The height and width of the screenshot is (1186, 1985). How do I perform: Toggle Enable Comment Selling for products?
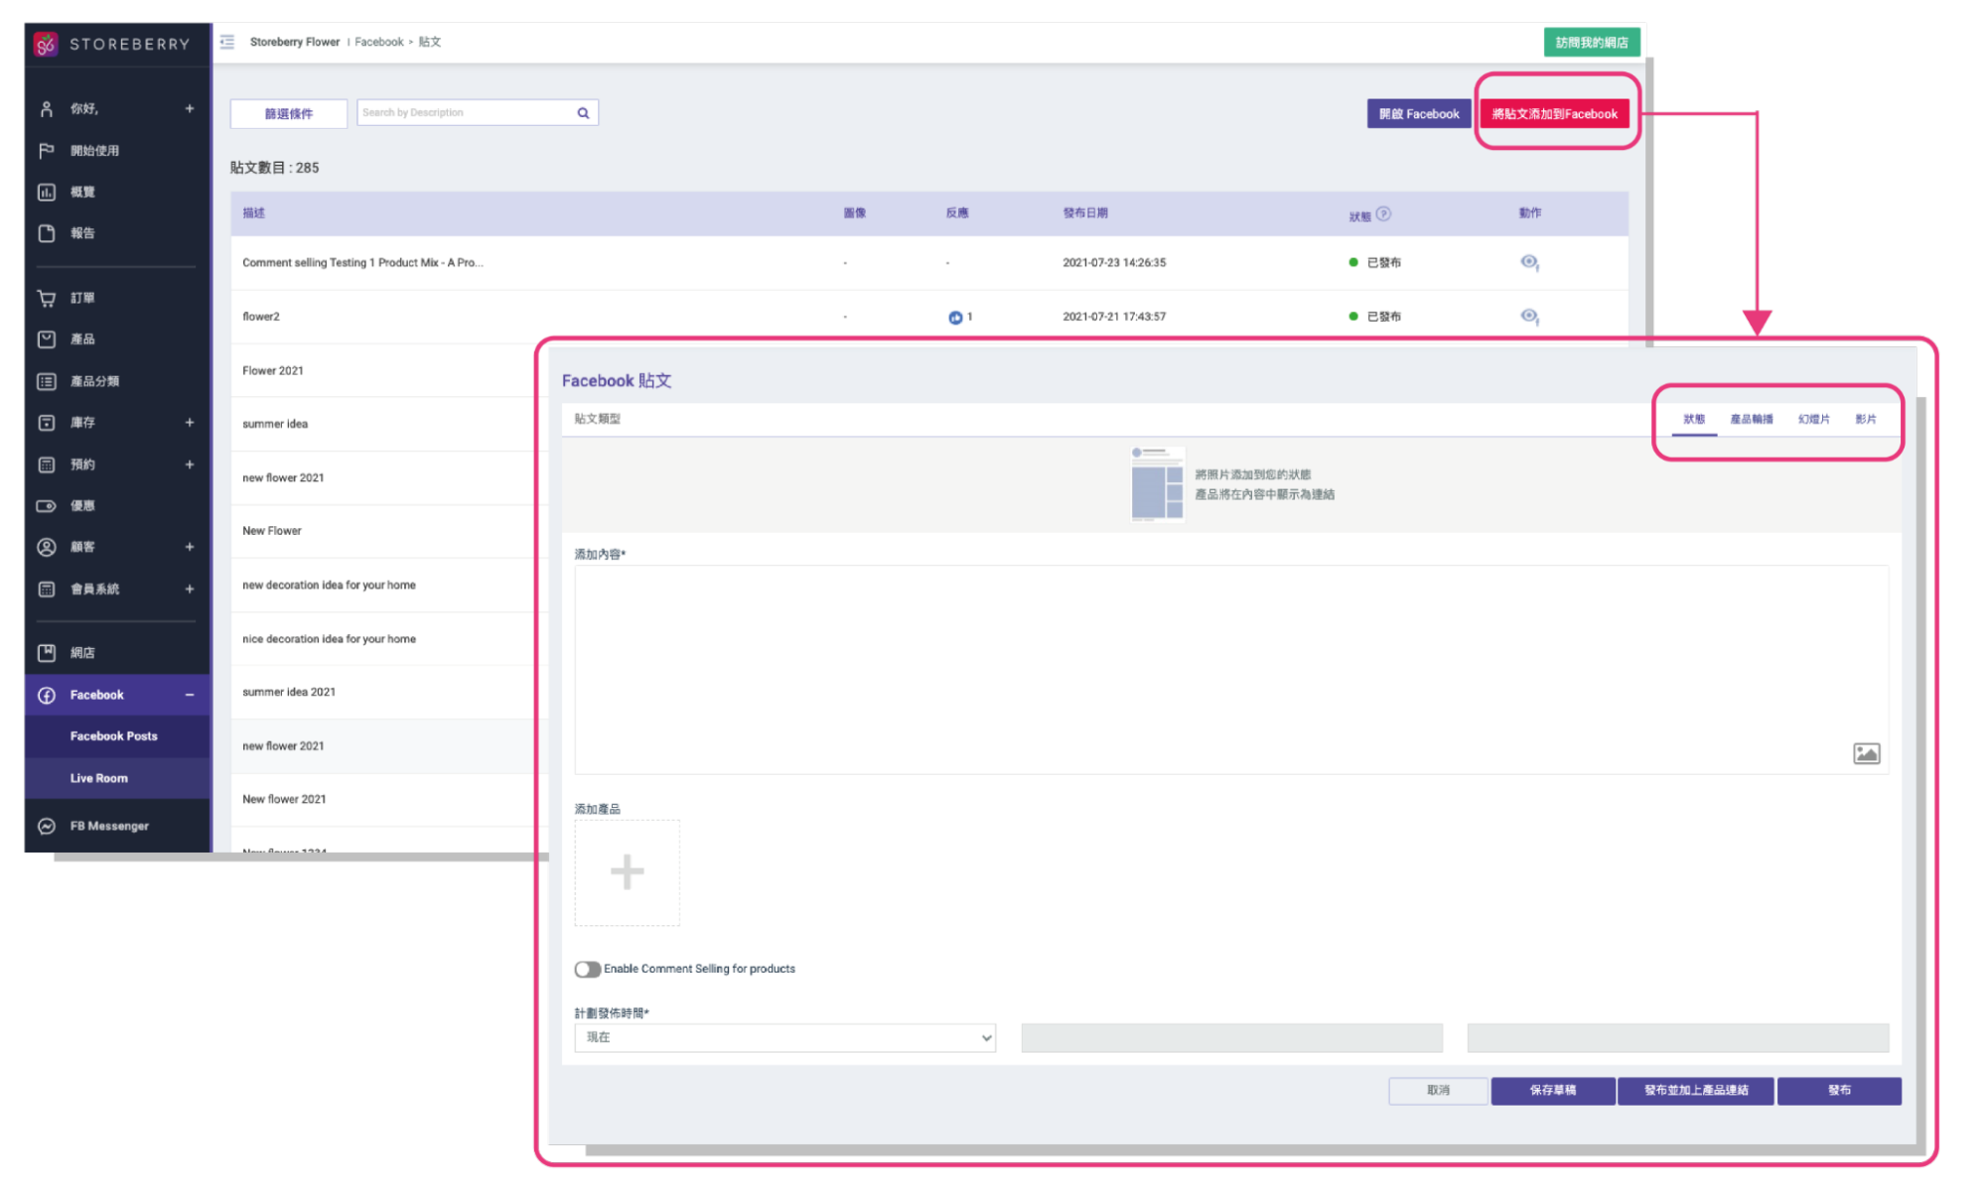click(587, 970)
